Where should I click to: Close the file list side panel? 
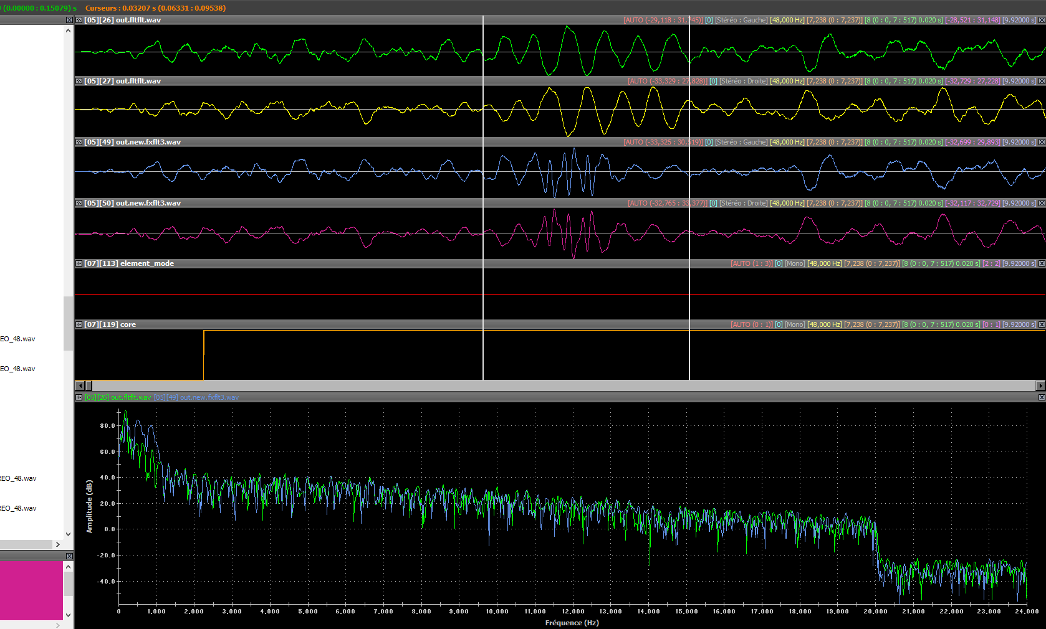(x=69, y=20)
